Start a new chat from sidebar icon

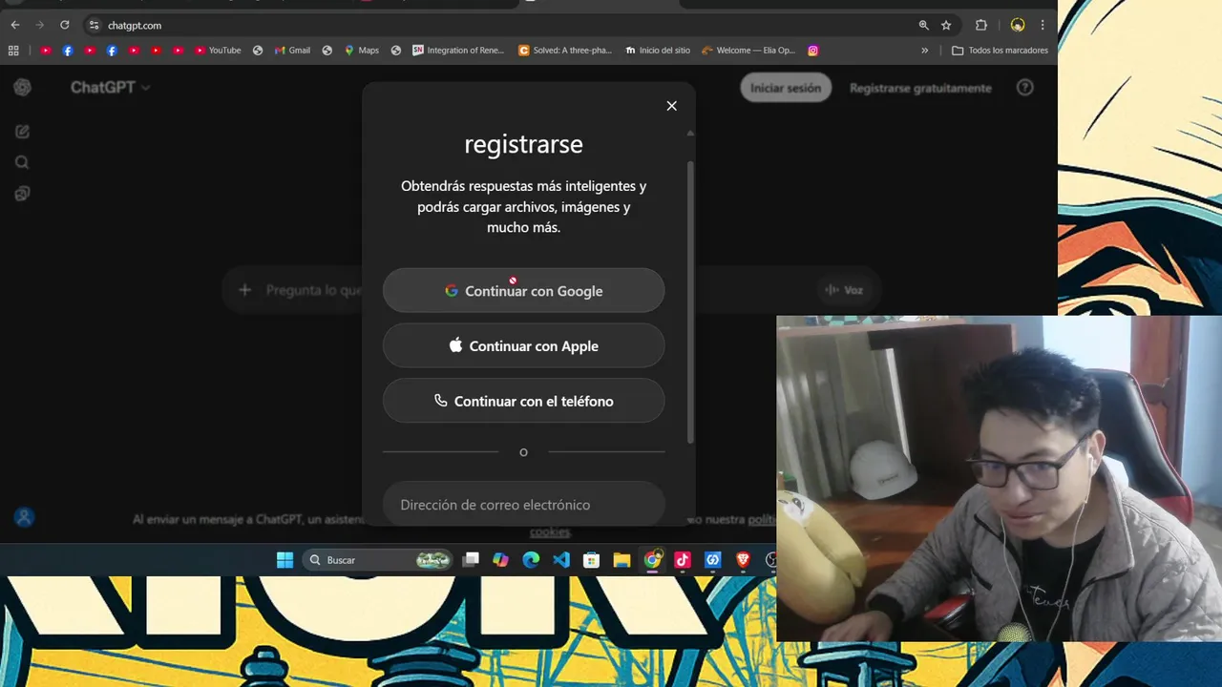23,132
